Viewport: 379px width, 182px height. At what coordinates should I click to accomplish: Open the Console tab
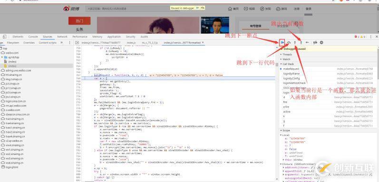[33, 36]
